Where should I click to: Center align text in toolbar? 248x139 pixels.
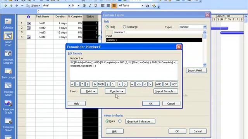(108, 6)
